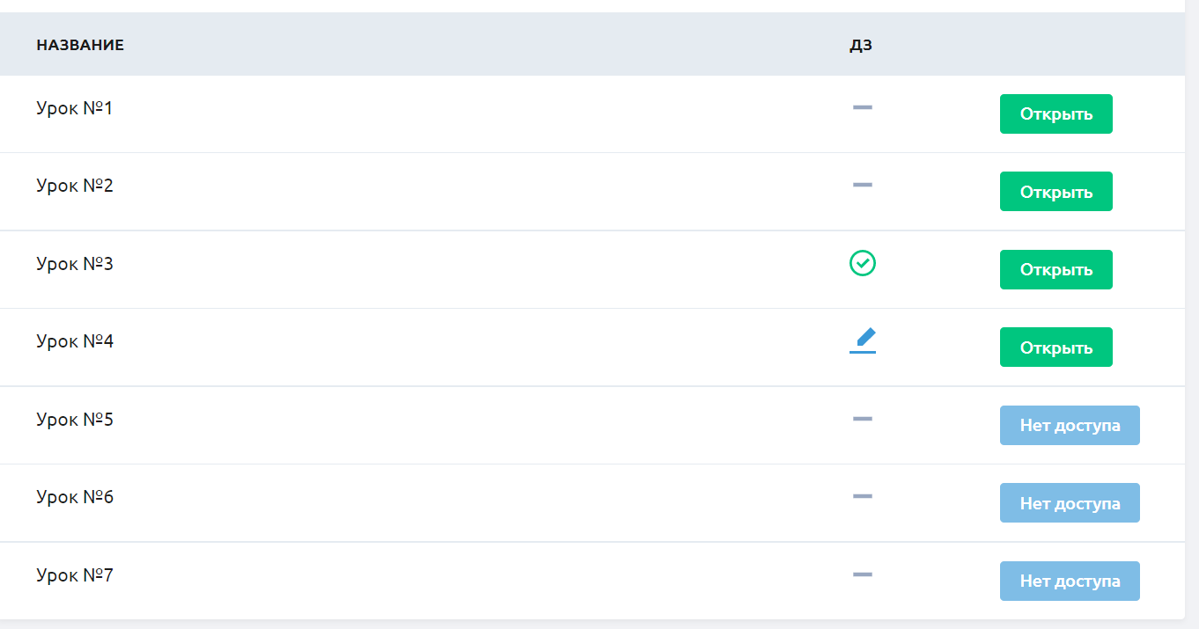The height and width of the screenshot is (629, 1199).
Task: Click the green checkmark homework icon for Урок №3
Action: (863, 263)
